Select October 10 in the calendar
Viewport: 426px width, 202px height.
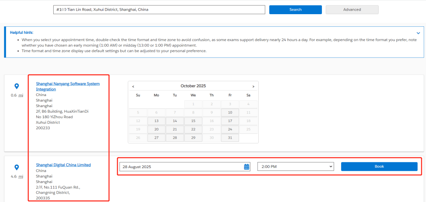230,113
